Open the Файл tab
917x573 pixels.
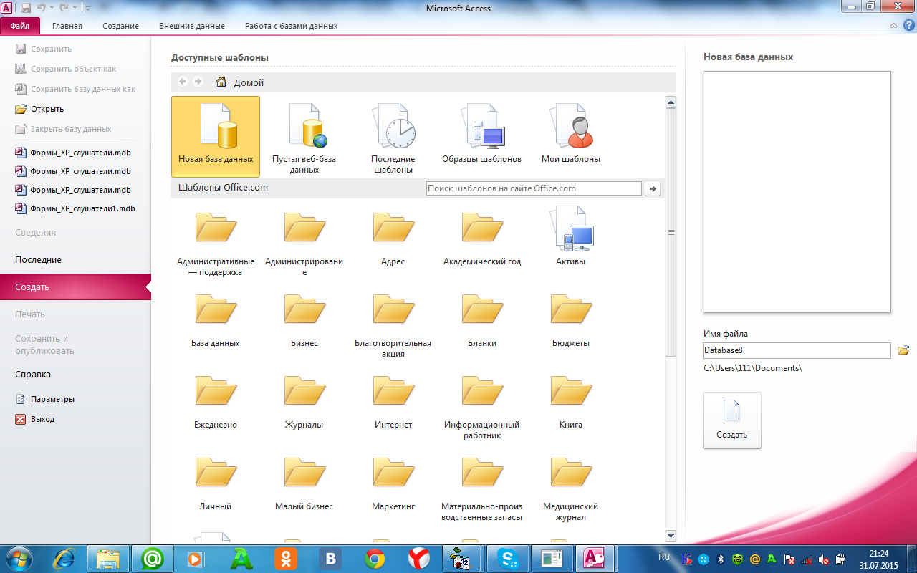(20, 26)
